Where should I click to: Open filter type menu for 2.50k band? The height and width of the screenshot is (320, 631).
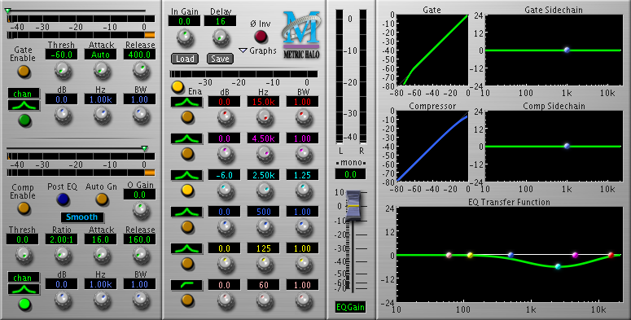tap(186, 175)
